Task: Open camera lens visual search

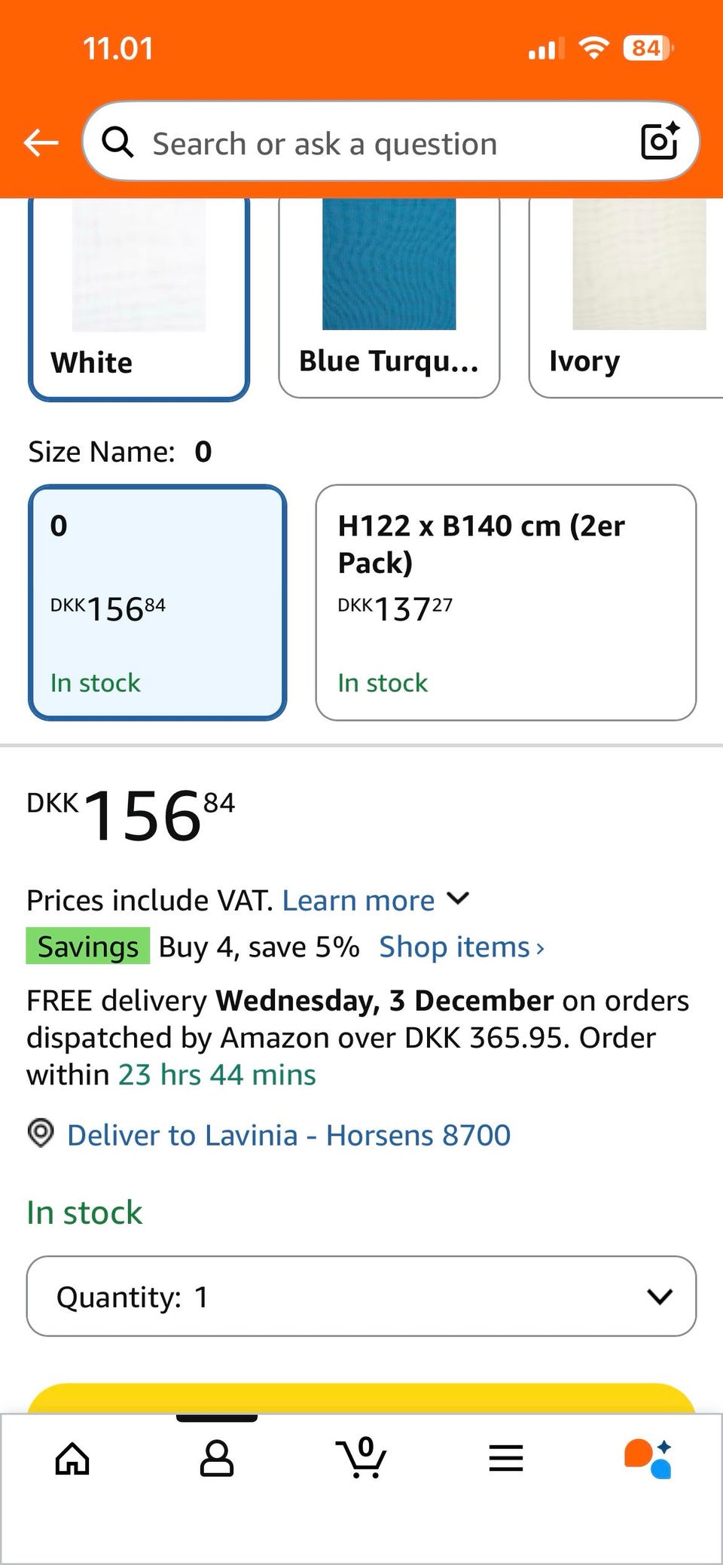Action: [x=659, y=141]
